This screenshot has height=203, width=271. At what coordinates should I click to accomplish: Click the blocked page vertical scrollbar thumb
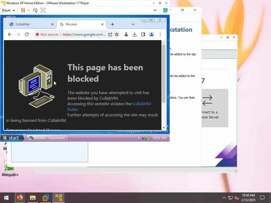point(164,74)
